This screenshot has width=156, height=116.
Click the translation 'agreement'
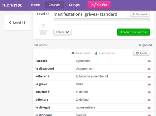(x=83, y=61)
